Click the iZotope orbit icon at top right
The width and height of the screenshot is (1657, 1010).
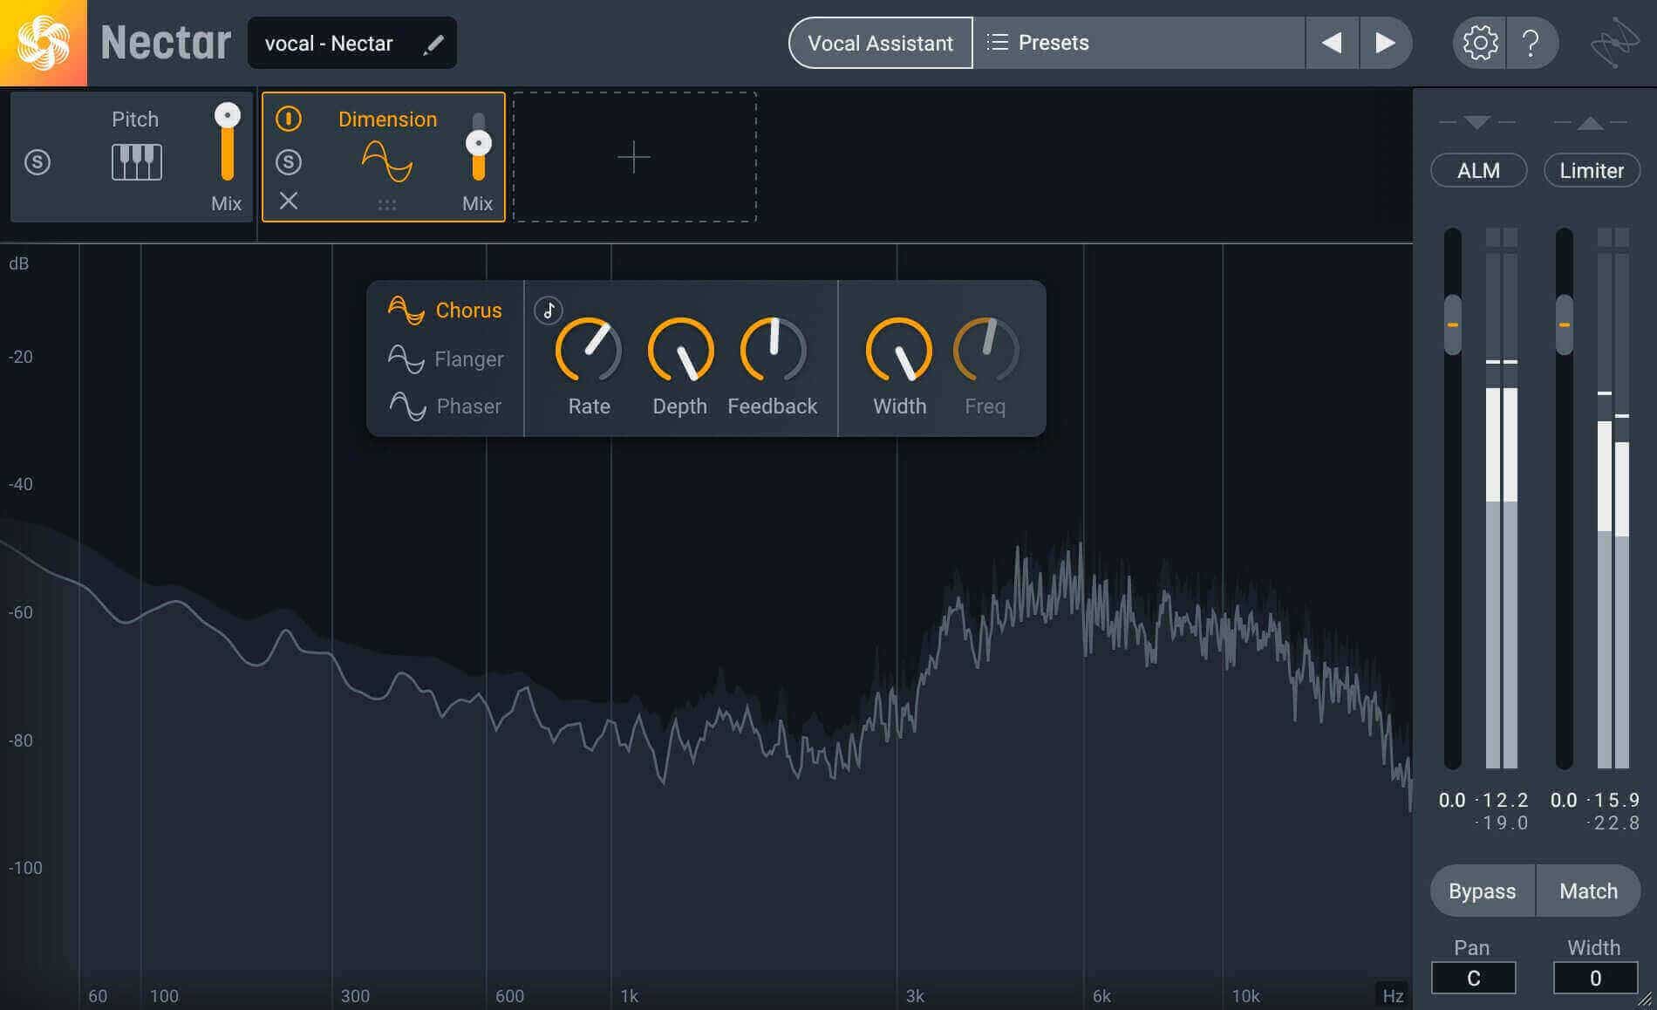tap(1614, 43)
